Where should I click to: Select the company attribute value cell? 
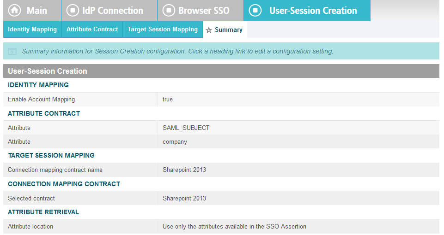point(175,142)
